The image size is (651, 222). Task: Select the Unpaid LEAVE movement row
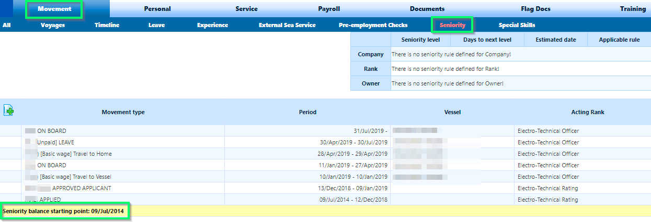(325, 142)
